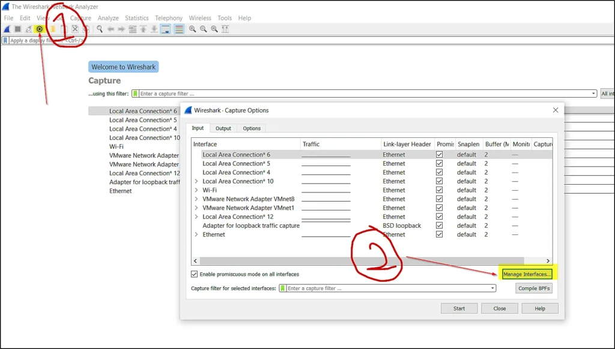Click the bookmark icon in Capture Options filter
The width and height of the screenshot is (615, 349).
(x=283, y=288)
